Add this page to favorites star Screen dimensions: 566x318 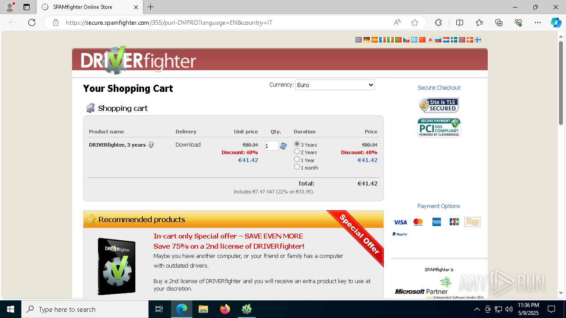click(x=414, y=23)
